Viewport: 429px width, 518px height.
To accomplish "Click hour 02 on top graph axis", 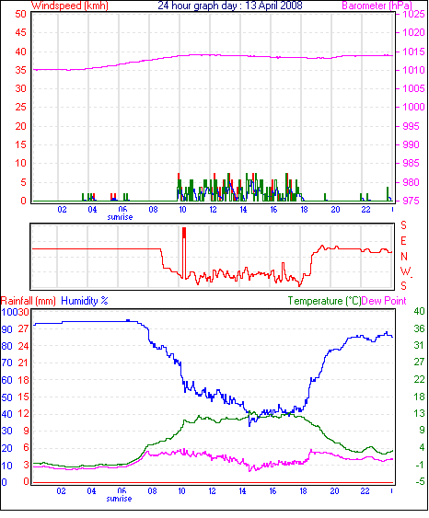I will click(x=62, y=210).
